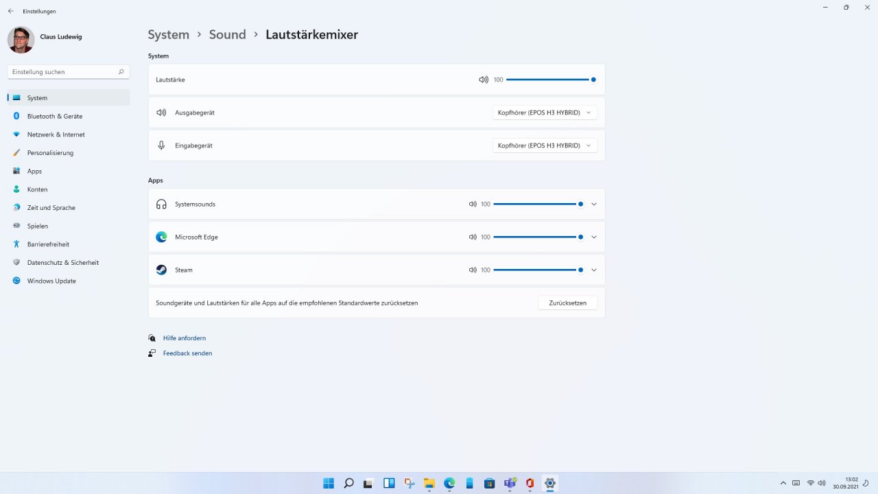Mute Systemsounds via its speaker icon
The height and width of the screenshot is (494, 878).
click(x=473, y=204)
